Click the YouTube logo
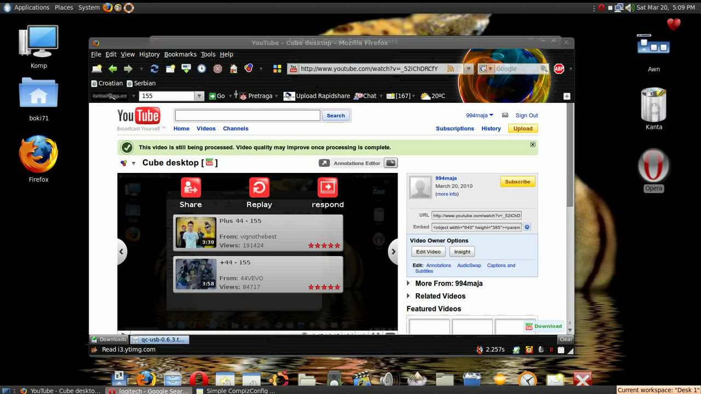The width and height of the screenshot is (701, 394). (x=139, y=116)
